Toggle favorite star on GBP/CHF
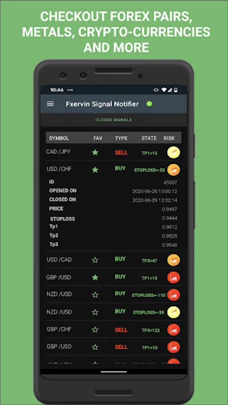Viewport: 228px width, 405px height. click(95, 329)
